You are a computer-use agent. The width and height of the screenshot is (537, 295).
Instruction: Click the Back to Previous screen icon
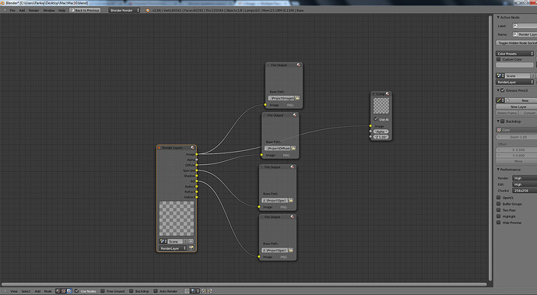pos(72,10)
